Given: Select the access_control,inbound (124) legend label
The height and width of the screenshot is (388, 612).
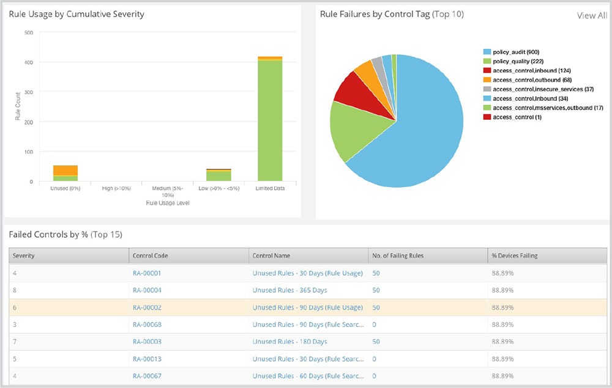Looking at the screenshot, I should [532, 70].
